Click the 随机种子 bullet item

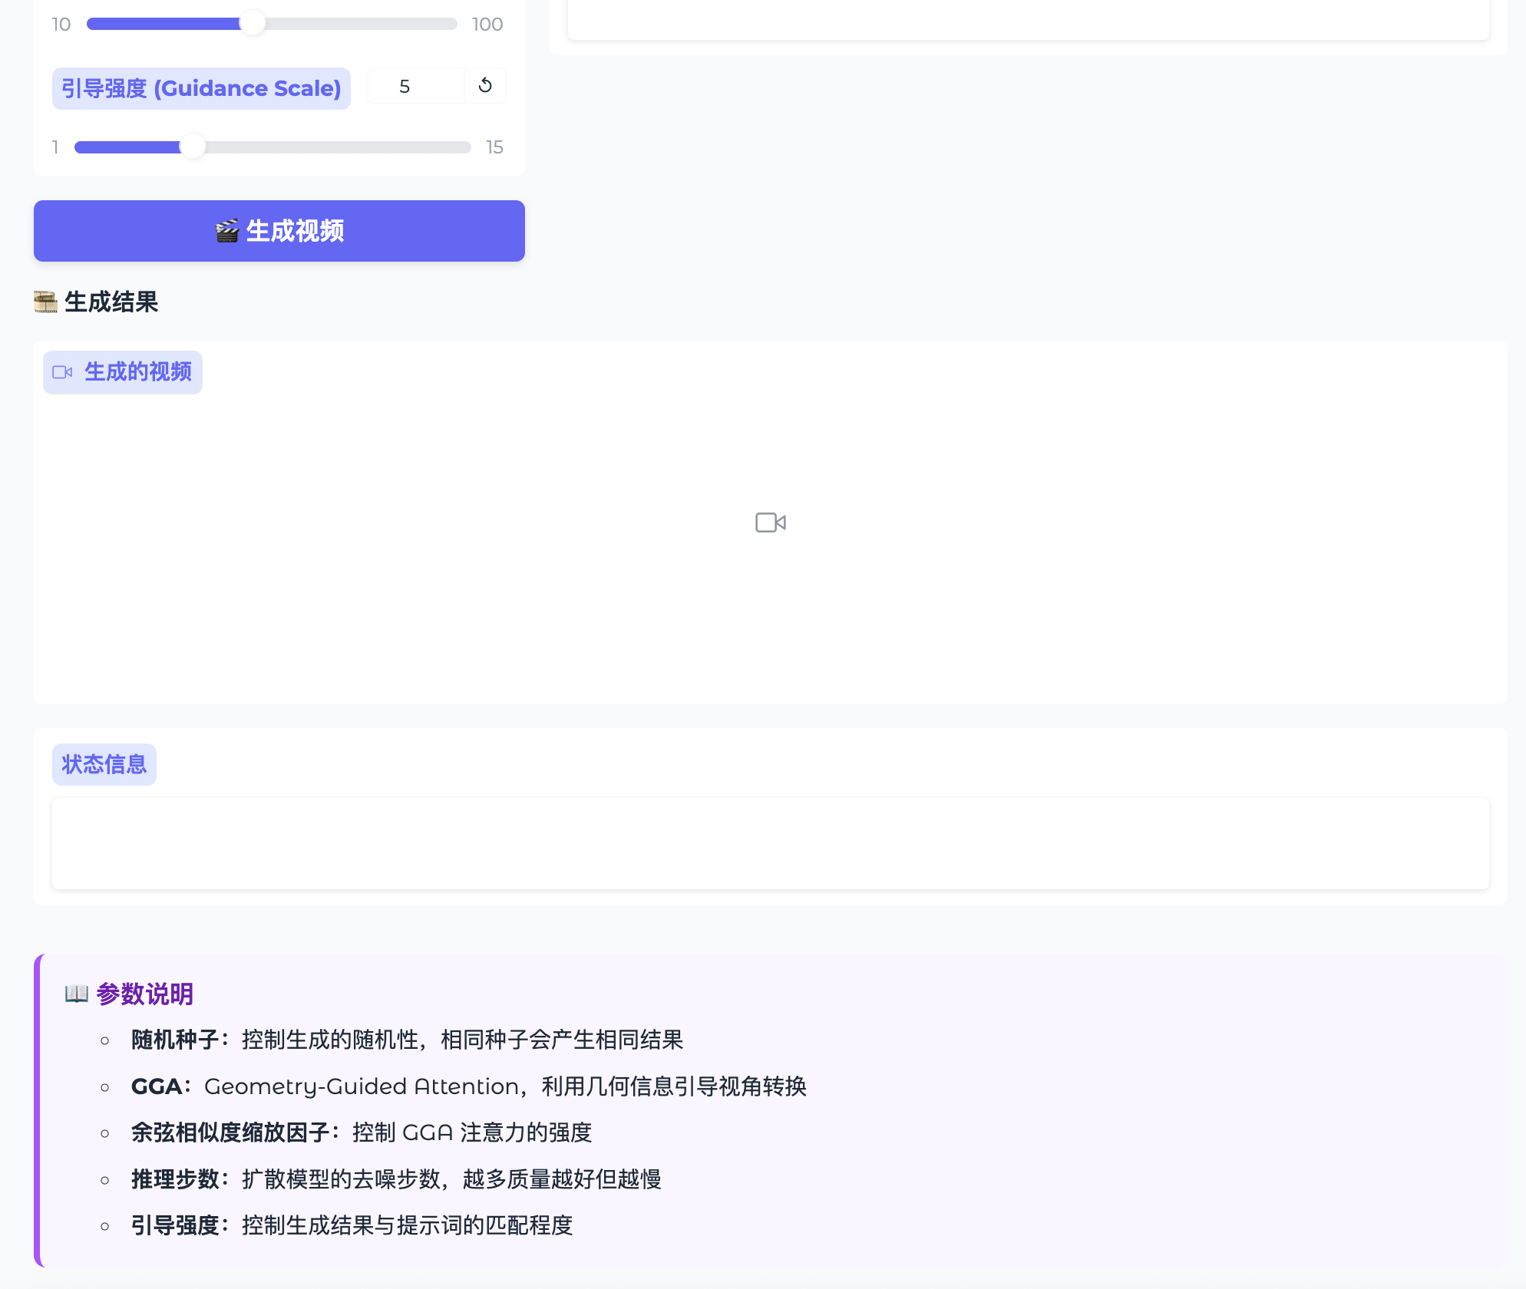[x=407, y=1040]
